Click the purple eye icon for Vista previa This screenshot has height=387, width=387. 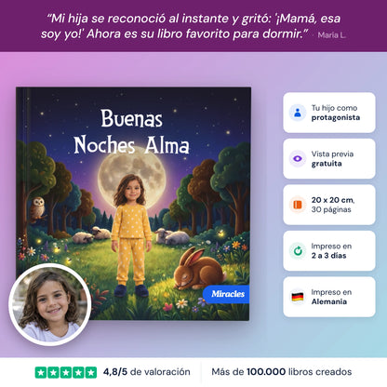(298, 158)
